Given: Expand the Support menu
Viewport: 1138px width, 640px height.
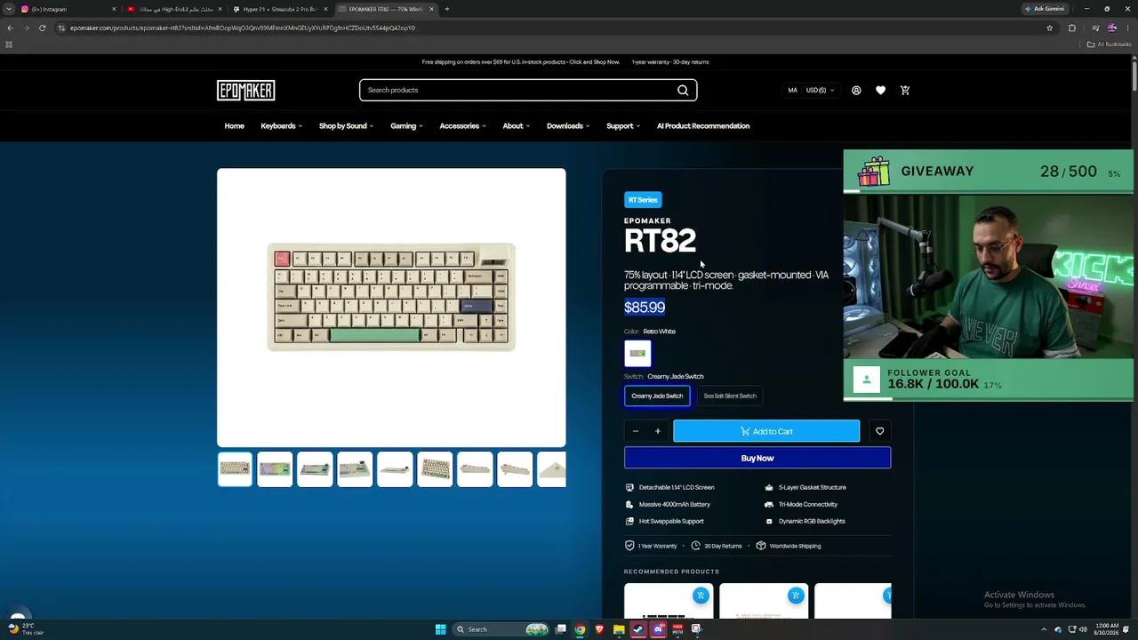Looking at the screenshot, I should click(x=623, y=126).
